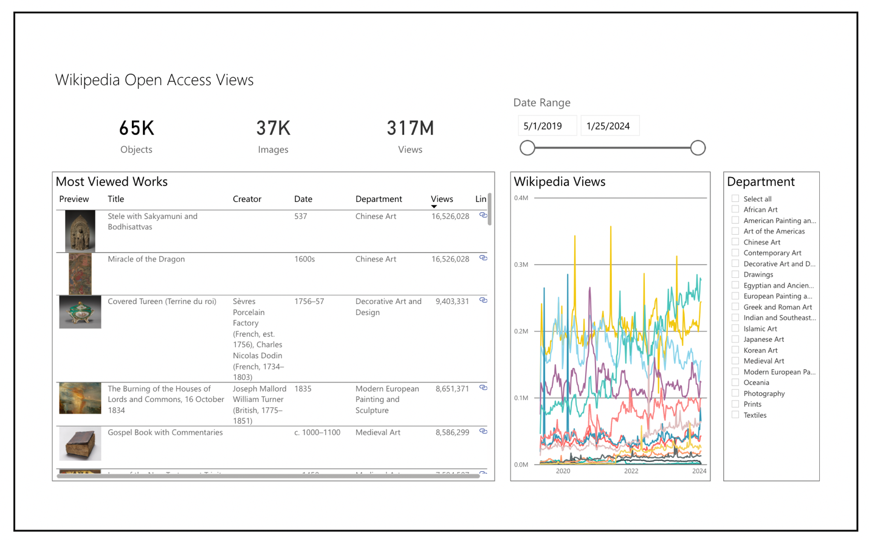
Task: Filter by Chinese Art checkbox
Action: (735, 241)
